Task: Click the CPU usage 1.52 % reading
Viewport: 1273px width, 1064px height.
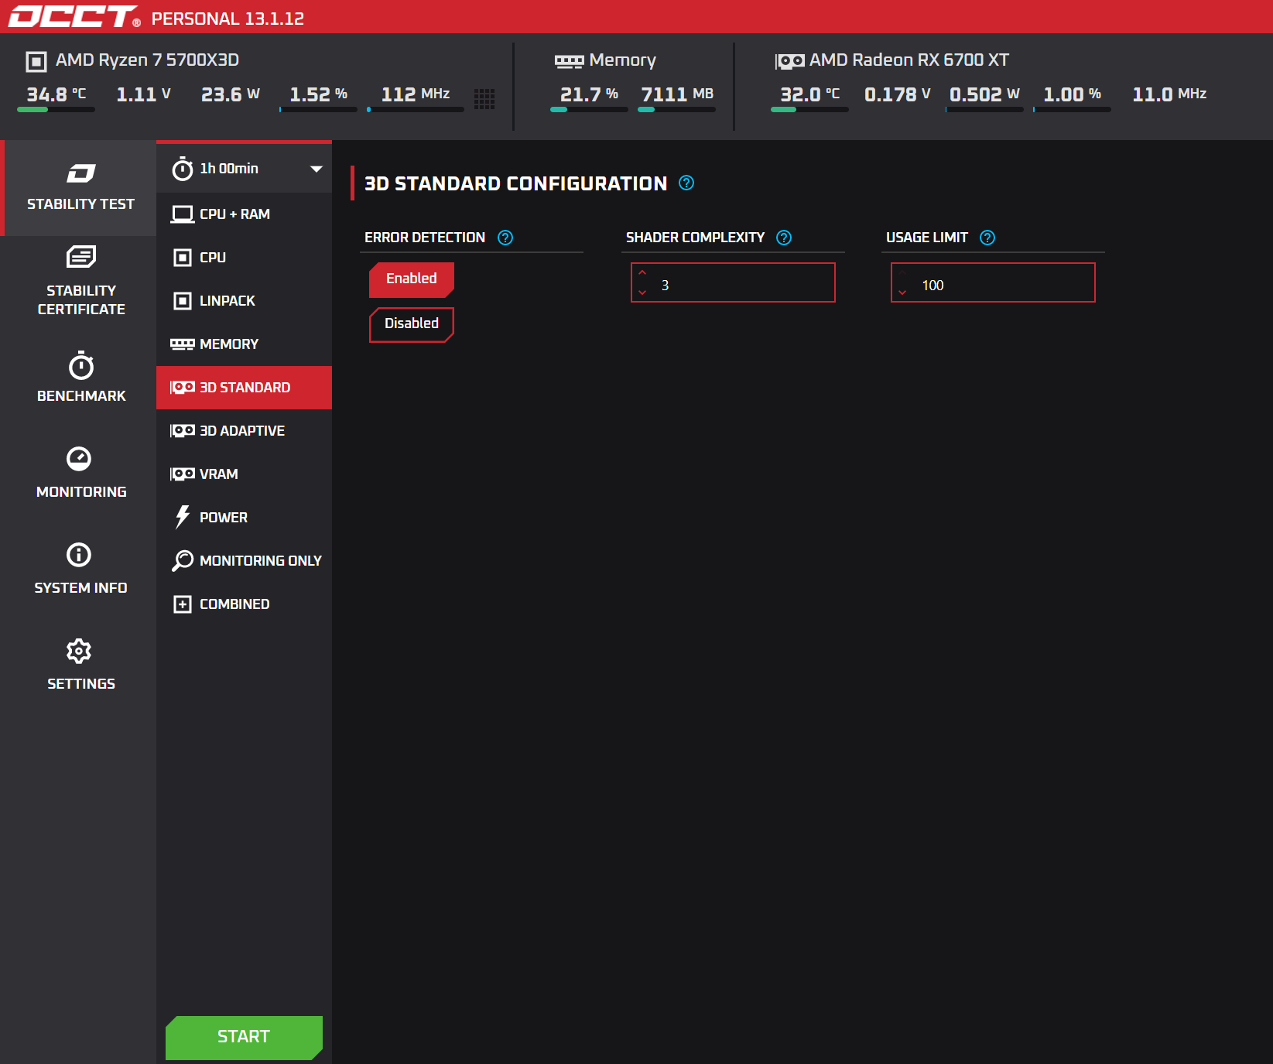Action: tap(318, 94)
